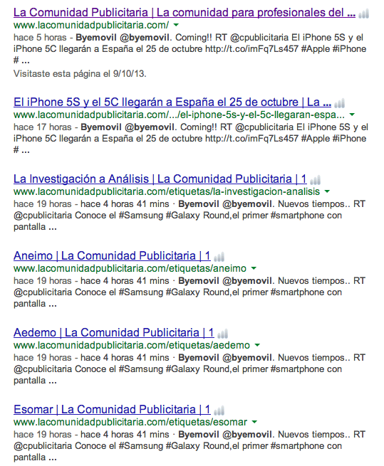384x466 pixels.
Task: Open the dropdown arrow after etiquetas/aneimo URL
Action: point(254,268)
